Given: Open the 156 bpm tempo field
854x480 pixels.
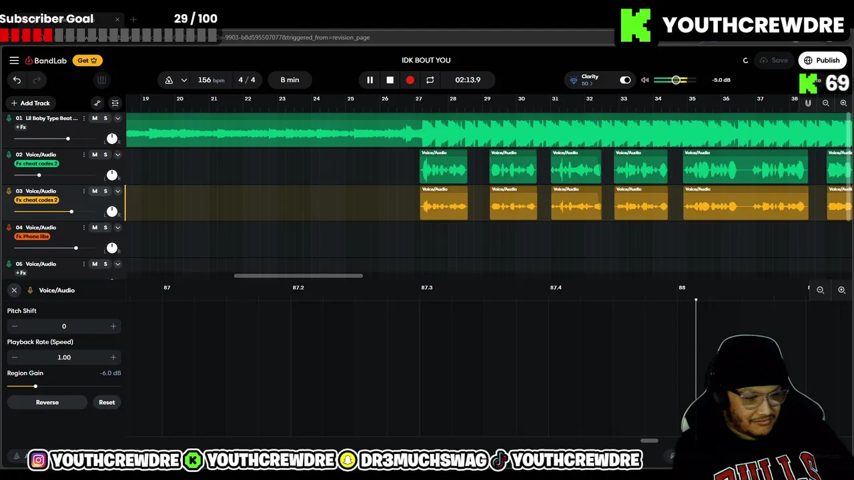Looking at the screenshot, I should (211, 80).
